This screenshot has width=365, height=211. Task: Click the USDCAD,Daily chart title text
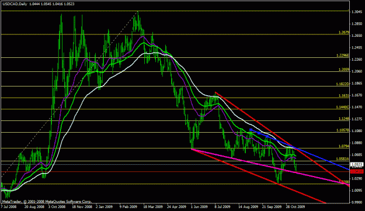click(15, 4)
